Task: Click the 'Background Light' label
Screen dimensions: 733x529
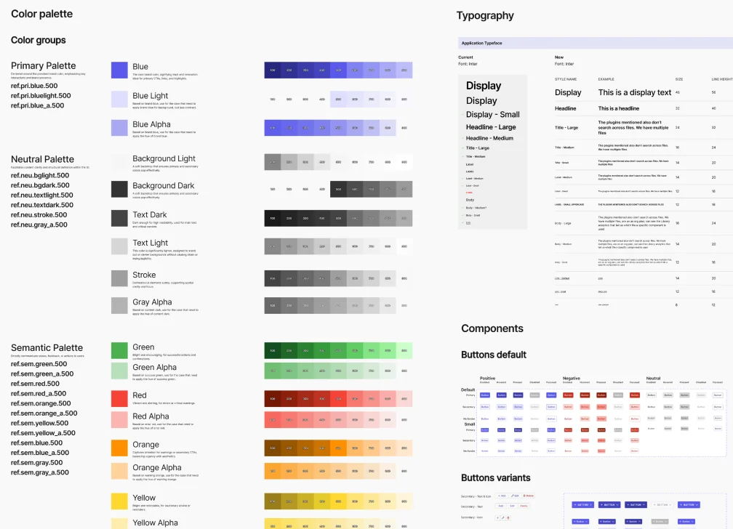Action: (164, 159)
